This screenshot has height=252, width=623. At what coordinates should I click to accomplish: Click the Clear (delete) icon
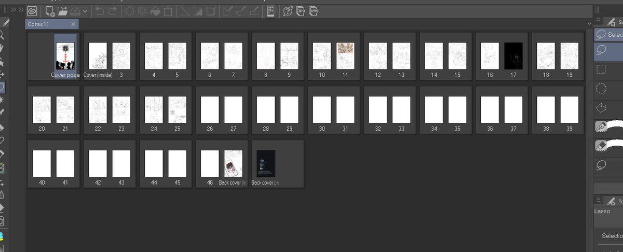pyautogui.click(x=129, y=11)
